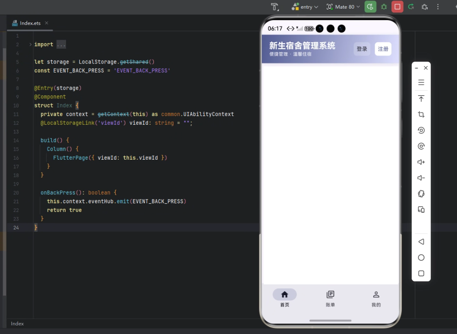Click the Column() component in code
The height and width of the screenshot is (334, 457).
(60, 149)
